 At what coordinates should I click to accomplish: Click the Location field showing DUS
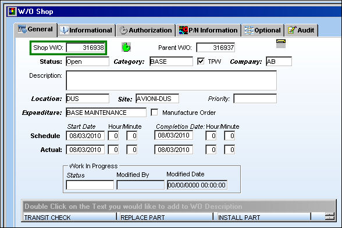87,99
